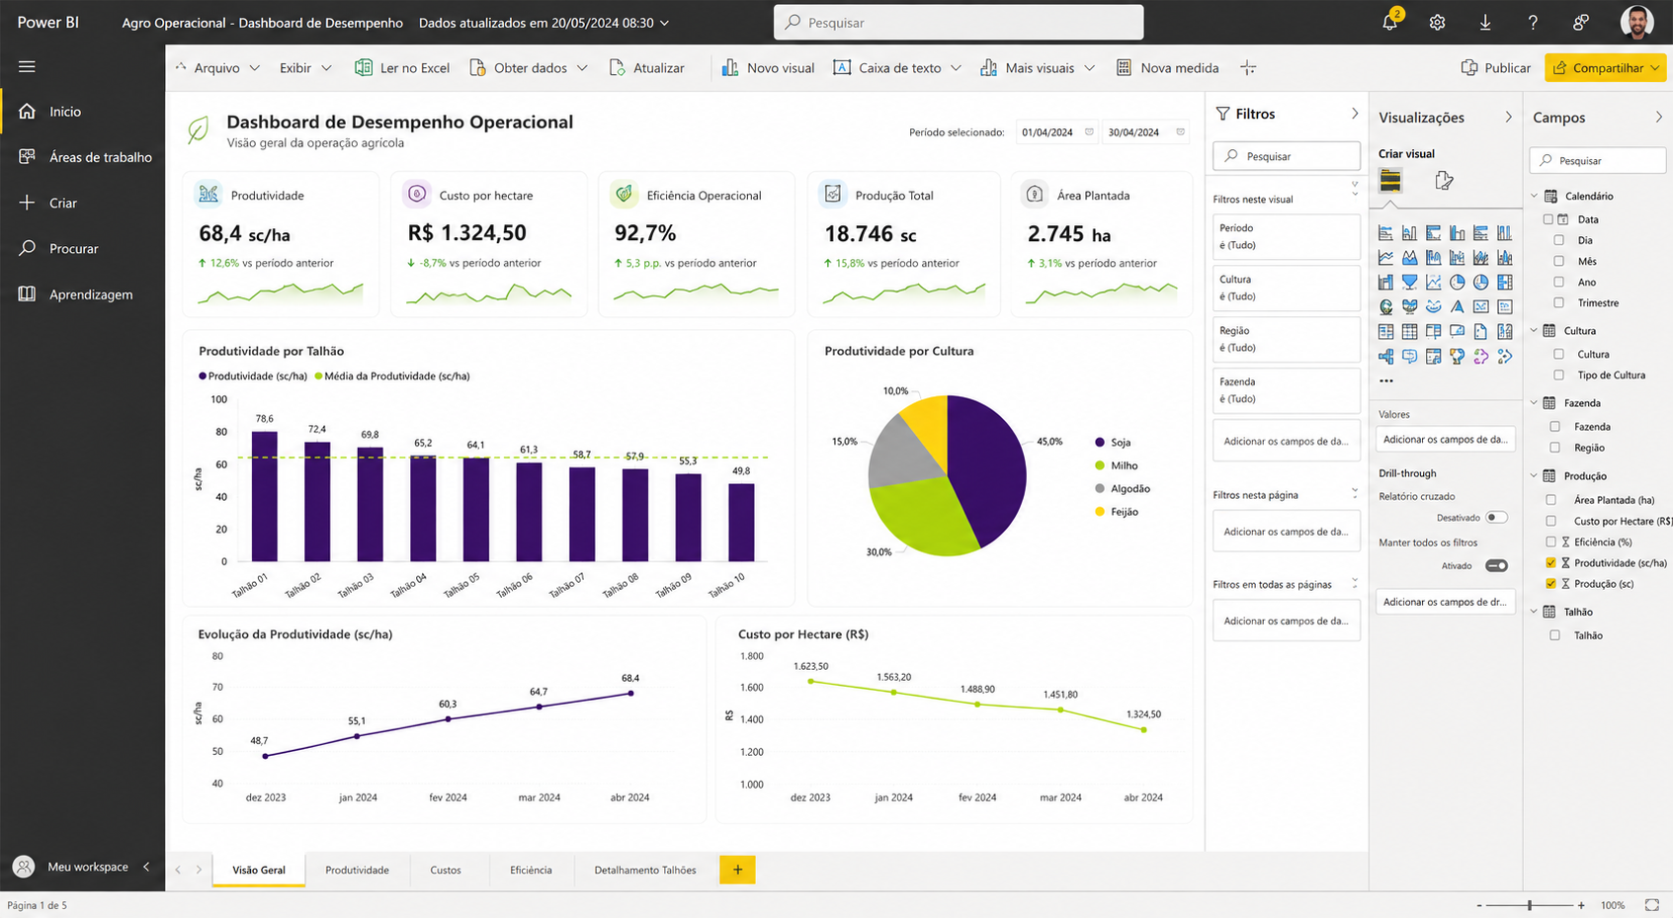
Task: Select the matrix grid visual icon
Action: tap(1409, 331)
